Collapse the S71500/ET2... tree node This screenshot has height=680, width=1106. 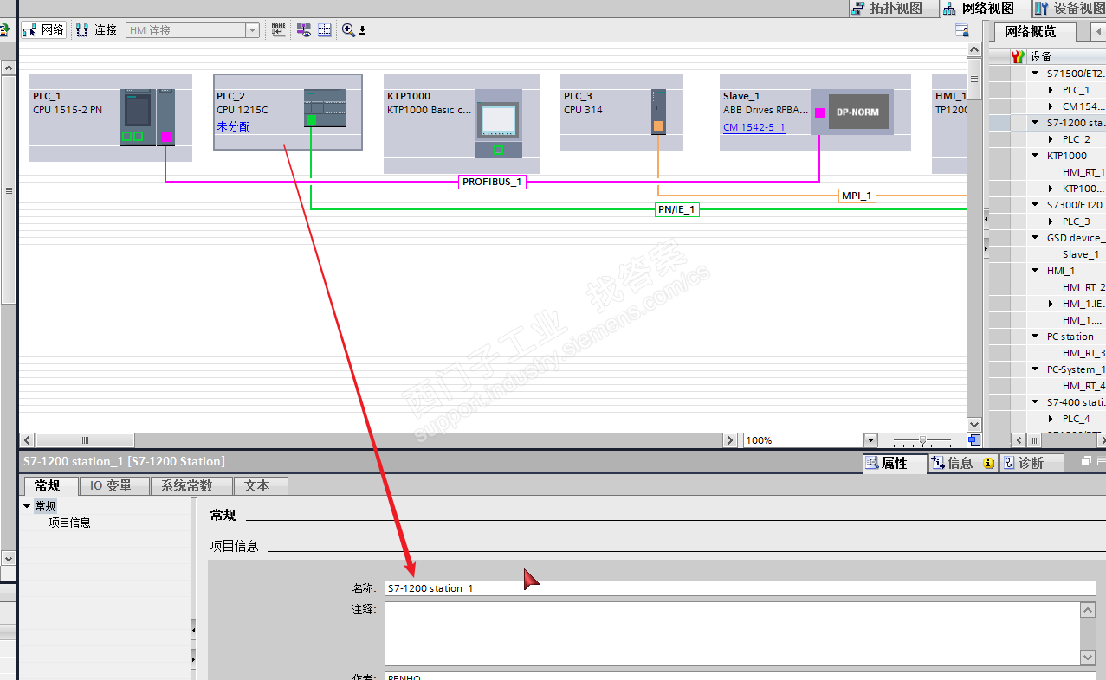[1035, 74]
